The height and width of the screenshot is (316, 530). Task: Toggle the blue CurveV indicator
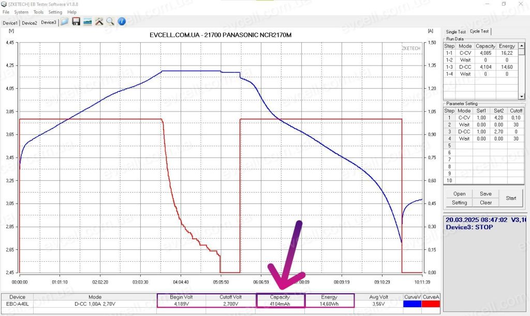[411, 297]
